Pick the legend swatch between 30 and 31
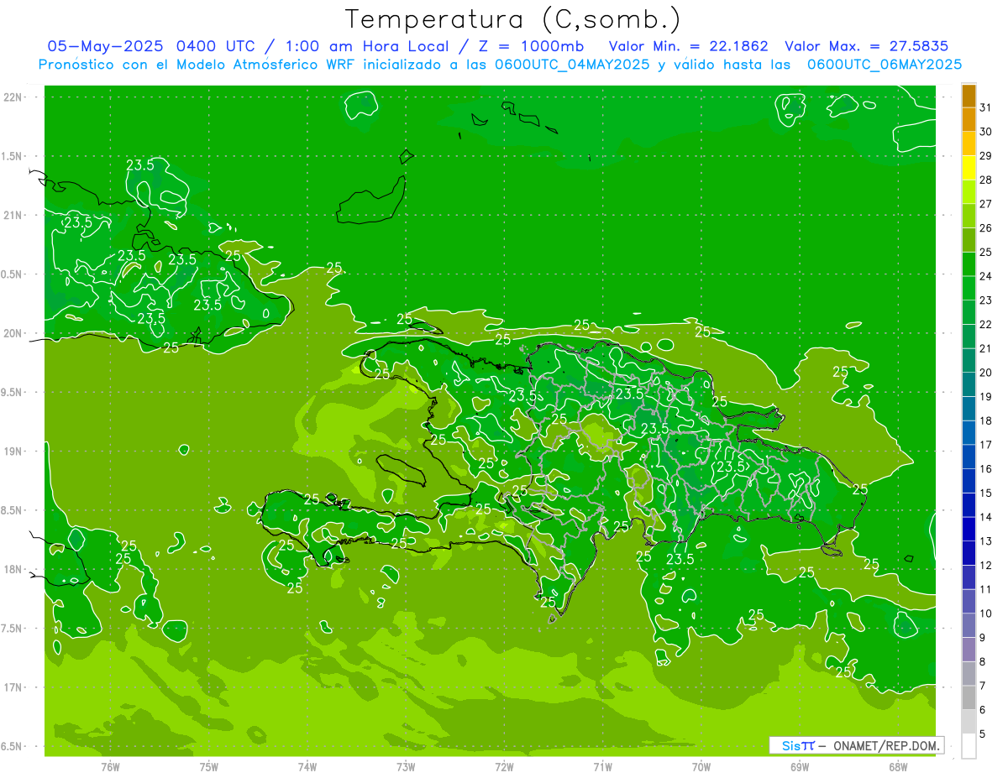Image resolution: width=1008 pixels, height=778 pixels. (x=969, y=119)
